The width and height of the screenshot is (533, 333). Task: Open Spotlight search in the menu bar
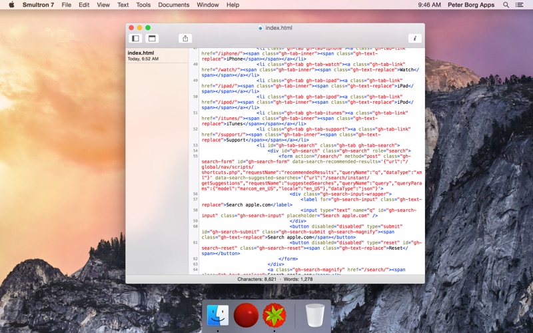(x=506, y=5)
